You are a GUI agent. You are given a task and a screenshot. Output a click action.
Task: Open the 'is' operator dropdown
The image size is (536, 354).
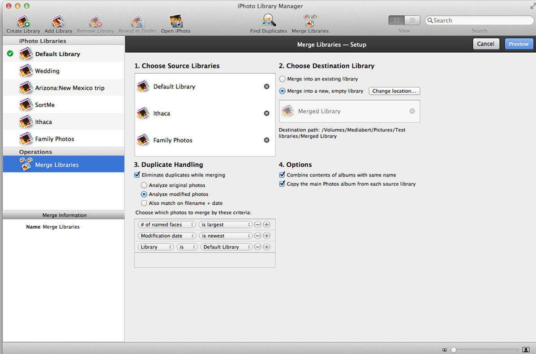click(187, 247)
